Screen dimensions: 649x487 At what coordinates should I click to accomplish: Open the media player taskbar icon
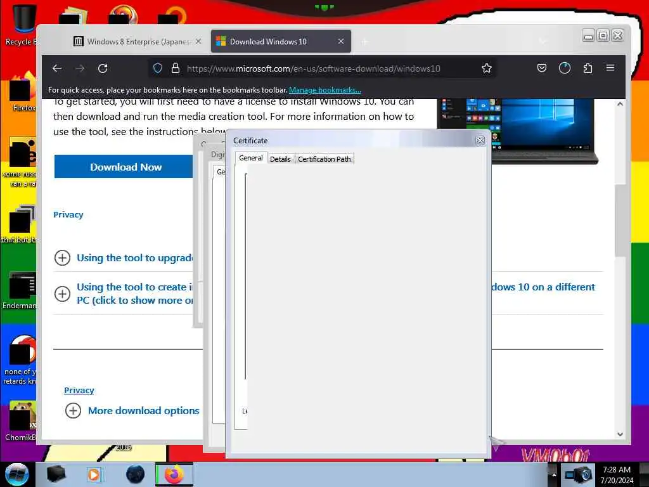pos(94,474)
